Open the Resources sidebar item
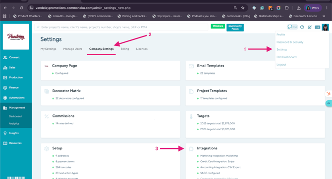 point(15,143)
